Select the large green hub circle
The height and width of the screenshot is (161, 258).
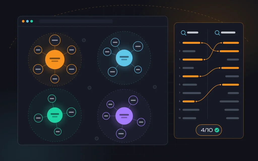click(55, 115)
